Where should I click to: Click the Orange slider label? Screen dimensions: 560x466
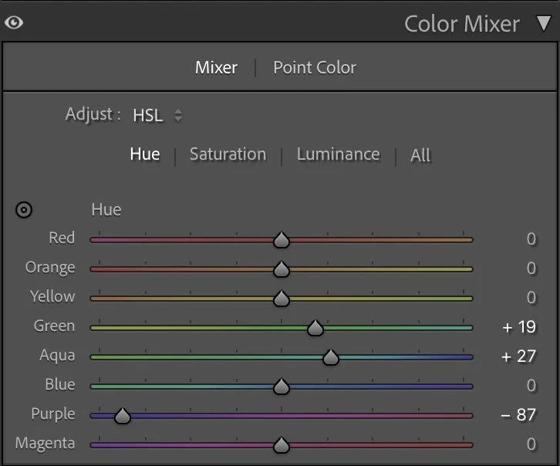pos(50,268)
